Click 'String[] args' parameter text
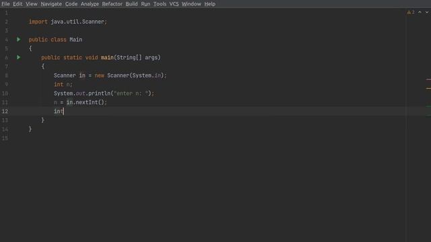The image size is (431, 242). 137,57
